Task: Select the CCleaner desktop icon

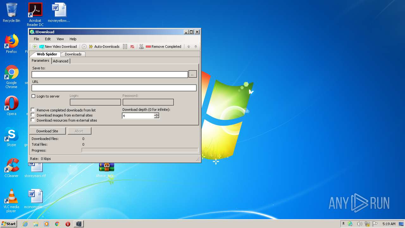Action: click(x=11, y=168)
